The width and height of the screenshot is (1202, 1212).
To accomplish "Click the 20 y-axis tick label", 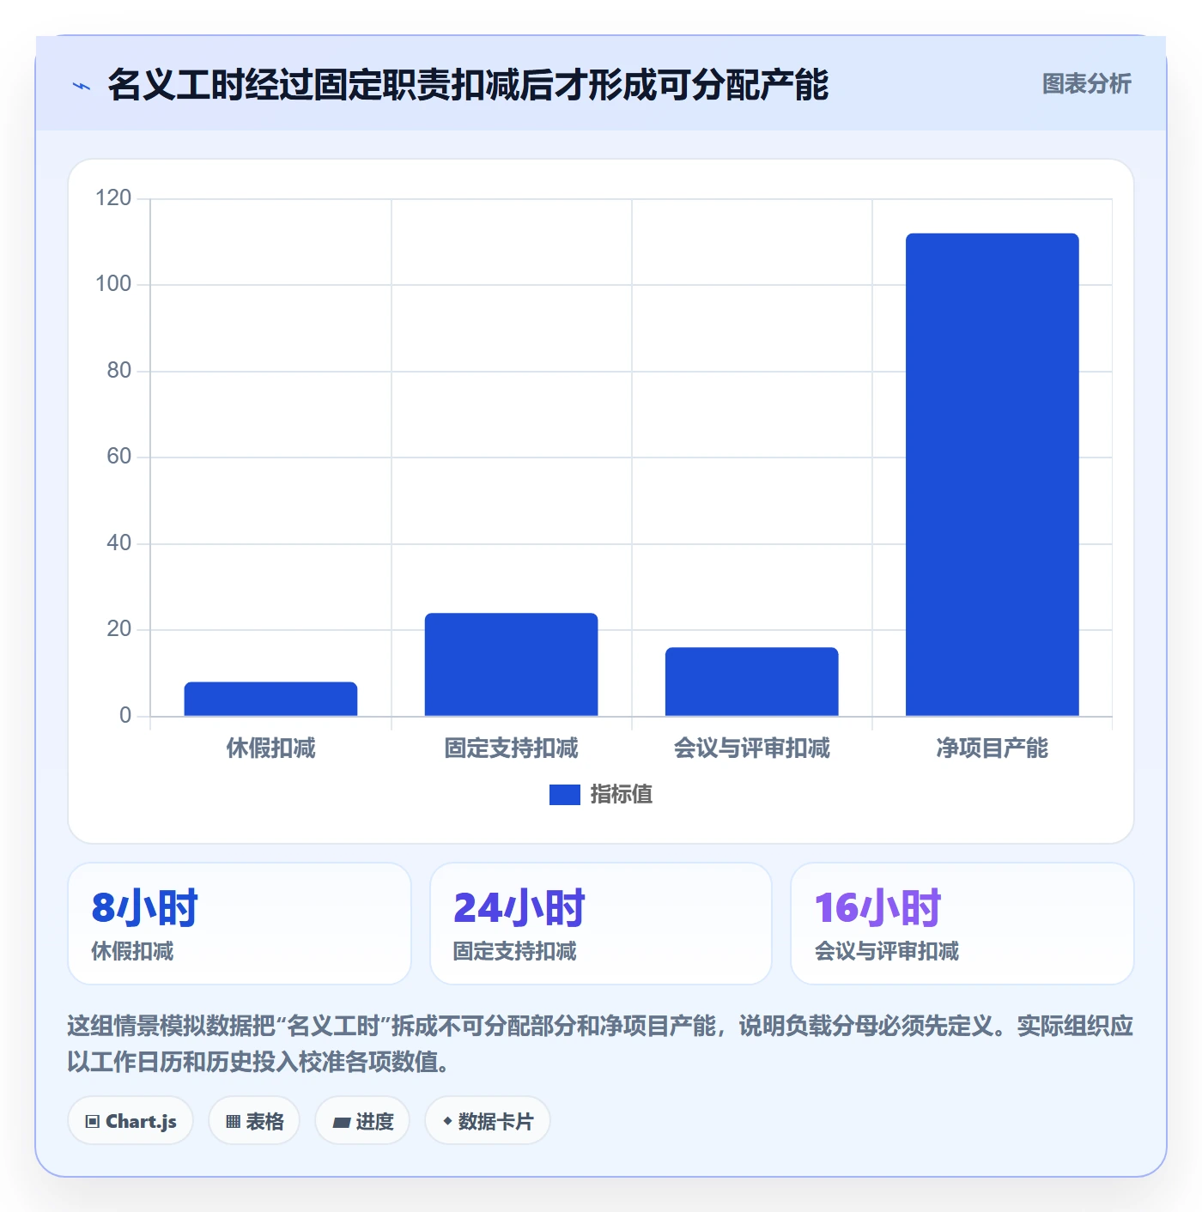I will point(118,629).
